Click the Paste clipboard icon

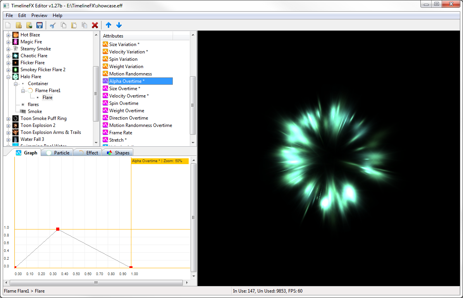tap(74, 26)
